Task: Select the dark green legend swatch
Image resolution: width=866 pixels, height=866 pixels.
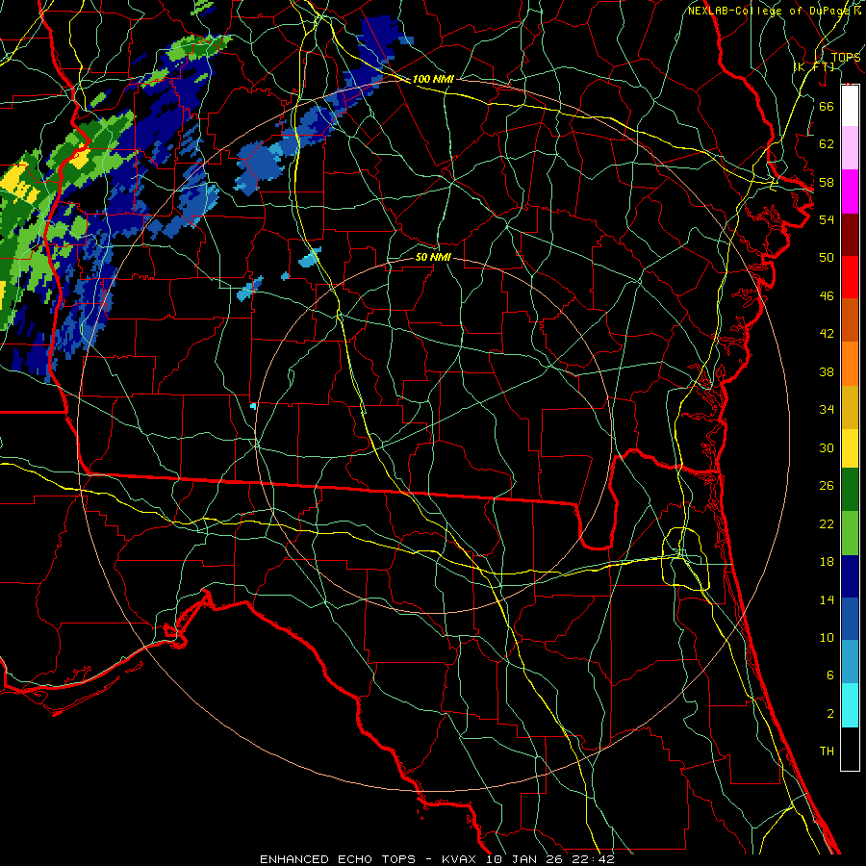Action: click(x=850, y=490)
